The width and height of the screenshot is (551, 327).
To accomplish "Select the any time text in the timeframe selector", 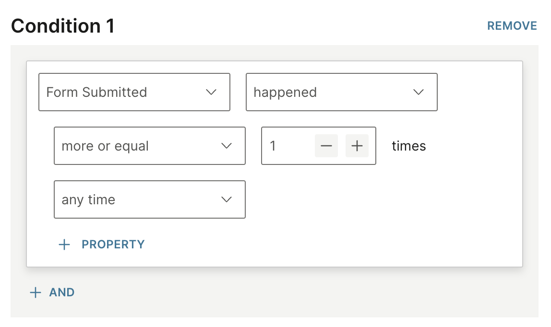I will click(x=88, y=199).
